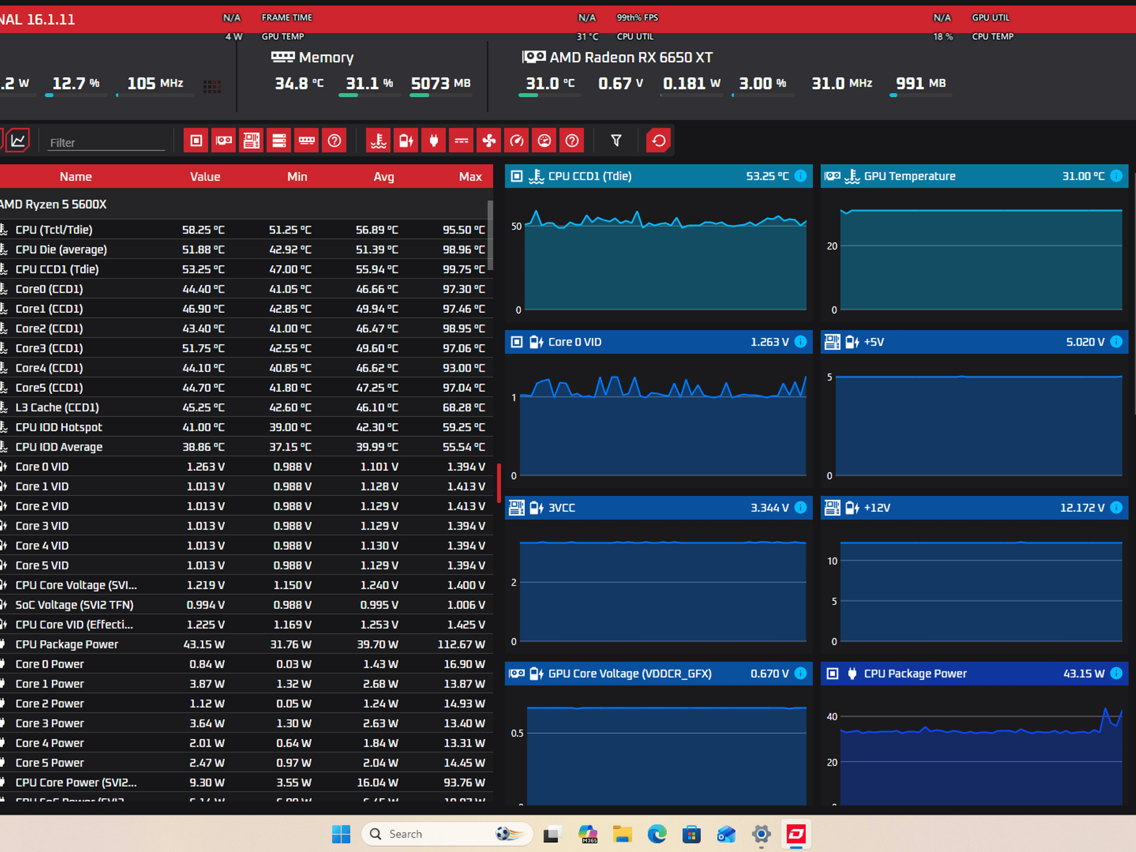The height and width of the screenshot is (852, 1136).
Task: Open info for the GPU Temperature graph
Action: [x=1117, y=176]
